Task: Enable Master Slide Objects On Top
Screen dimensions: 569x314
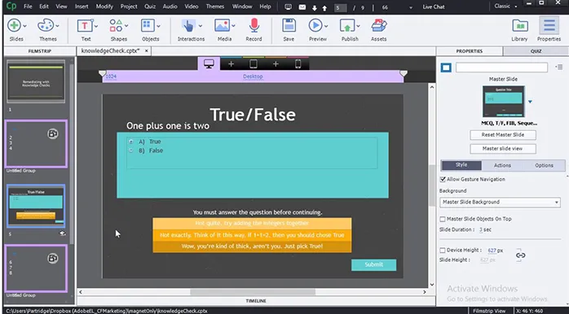Action: point(443,219)
